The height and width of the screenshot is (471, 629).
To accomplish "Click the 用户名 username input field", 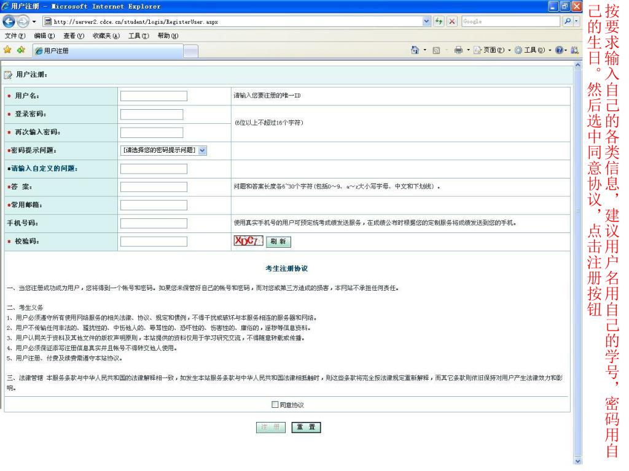I will (x=154, y=96).
